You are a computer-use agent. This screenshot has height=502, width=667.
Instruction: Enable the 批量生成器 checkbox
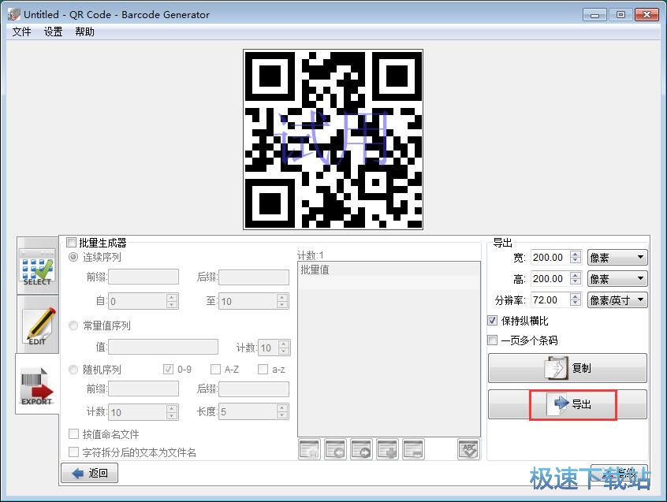71,243
